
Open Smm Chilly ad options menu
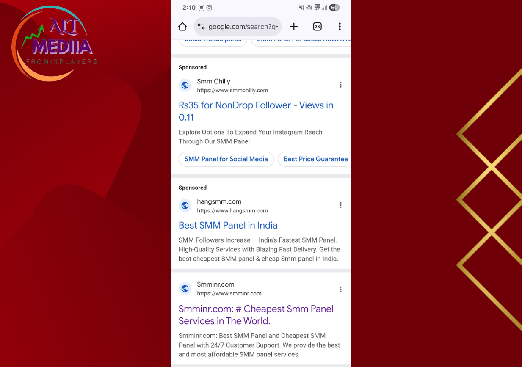tap(340, 85)
